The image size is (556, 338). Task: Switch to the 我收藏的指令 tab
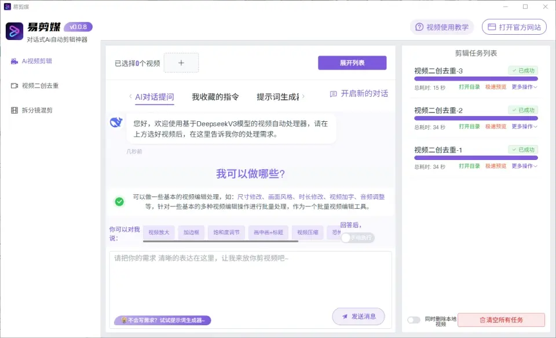coord(215,97)
